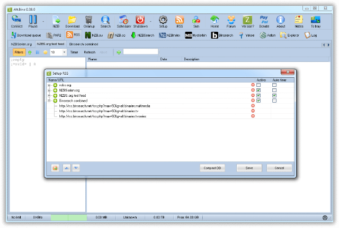Switch to the Download queue tab

coord(26,35)
